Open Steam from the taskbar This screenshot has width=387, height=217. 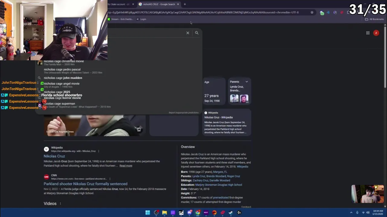231,212
